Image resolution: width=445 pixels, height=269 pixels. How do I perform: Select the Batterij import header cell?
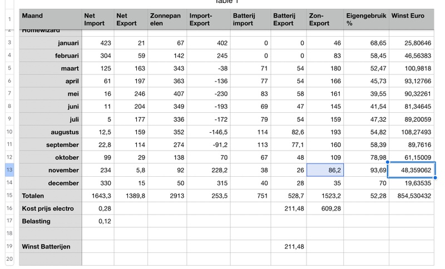tap(251, 19)
